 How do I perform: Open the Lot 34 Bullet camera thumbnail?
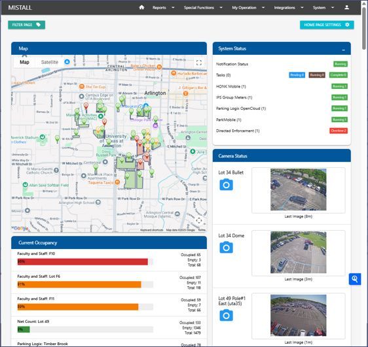(298, 190)
